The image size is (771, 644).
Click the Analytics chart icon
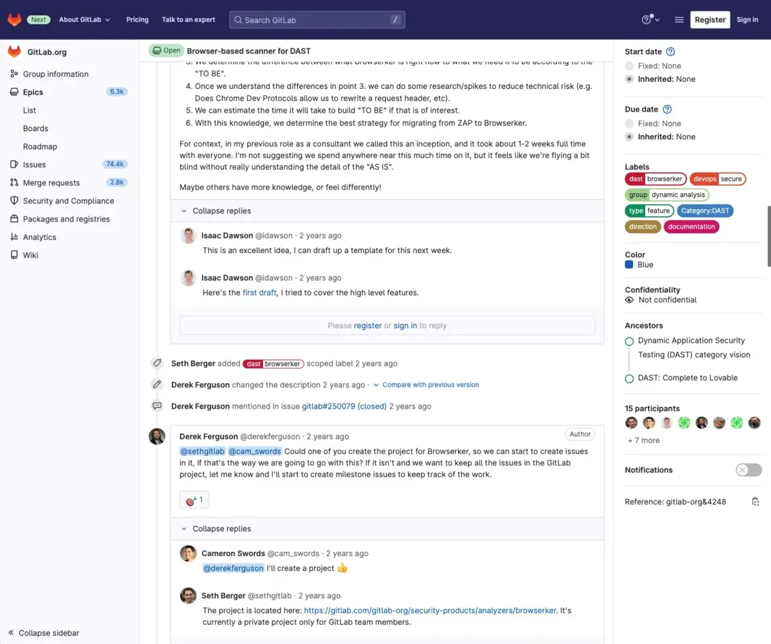pyautogui.click(x=14, y=237)
